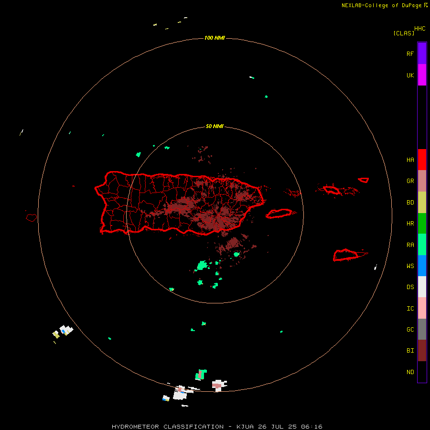Click the 100 NMI range ring label
This screenshot has height=430, width=430.
(x=215, y=38)
